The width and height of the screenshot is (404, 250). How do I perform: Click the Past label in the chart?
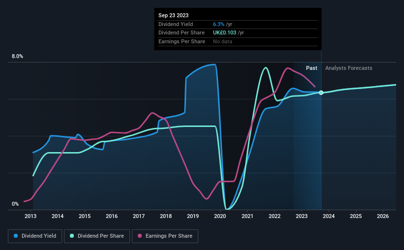click(x=311, y=68)
